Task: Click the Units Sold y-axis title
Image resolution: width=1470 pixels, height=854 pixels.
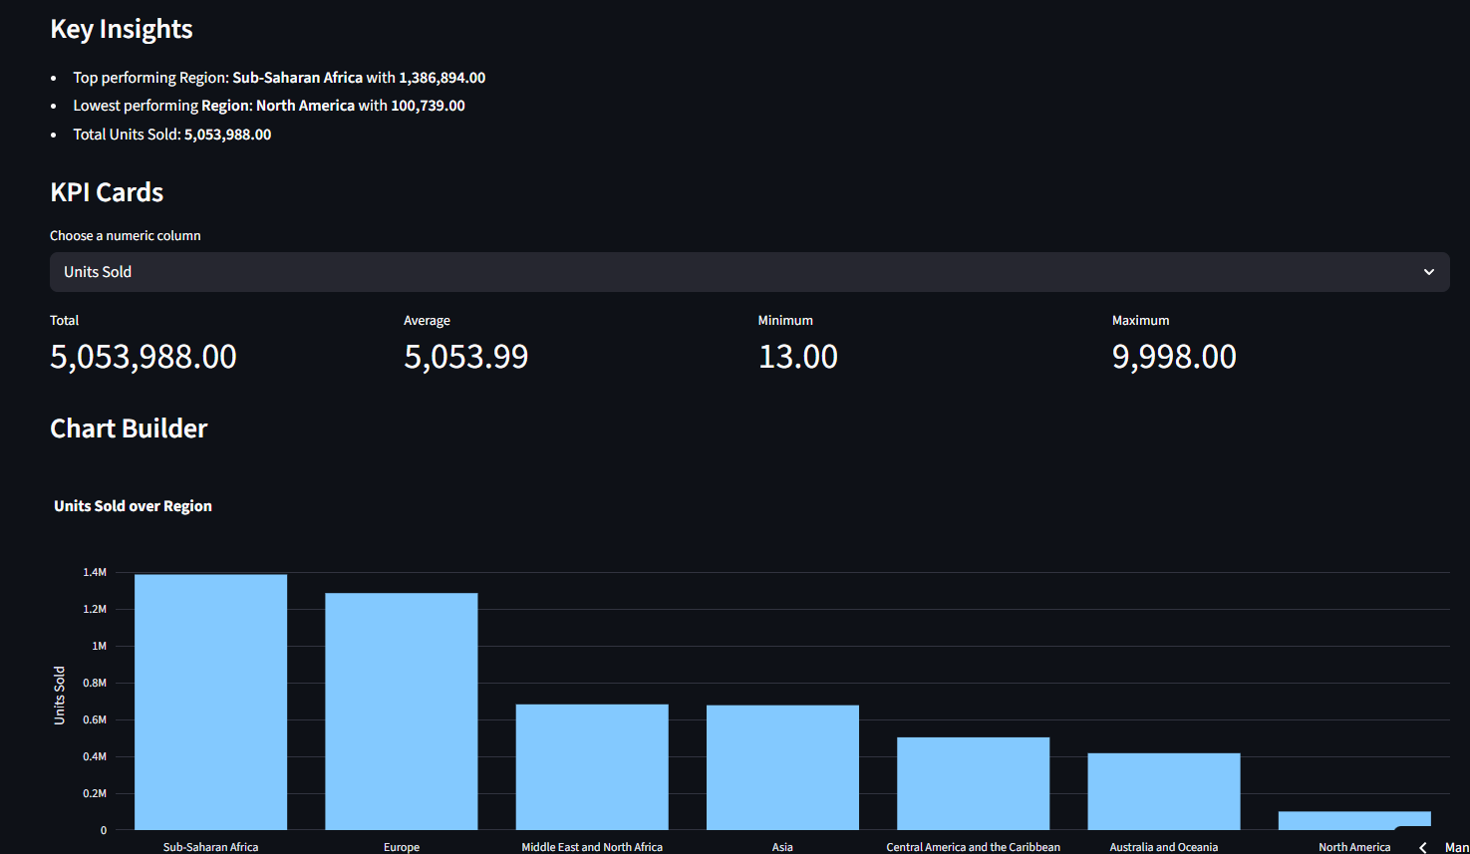Action: tap(59, 696)
